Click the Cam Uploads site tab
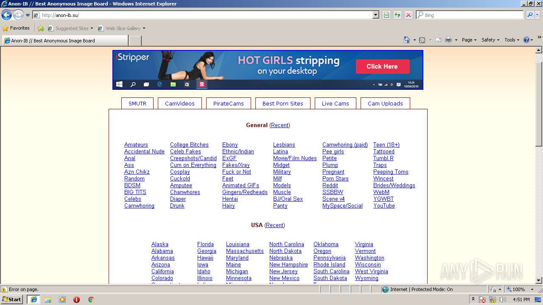Image resolution: width=543 pixels, height=305 pixels. (385, 103)
